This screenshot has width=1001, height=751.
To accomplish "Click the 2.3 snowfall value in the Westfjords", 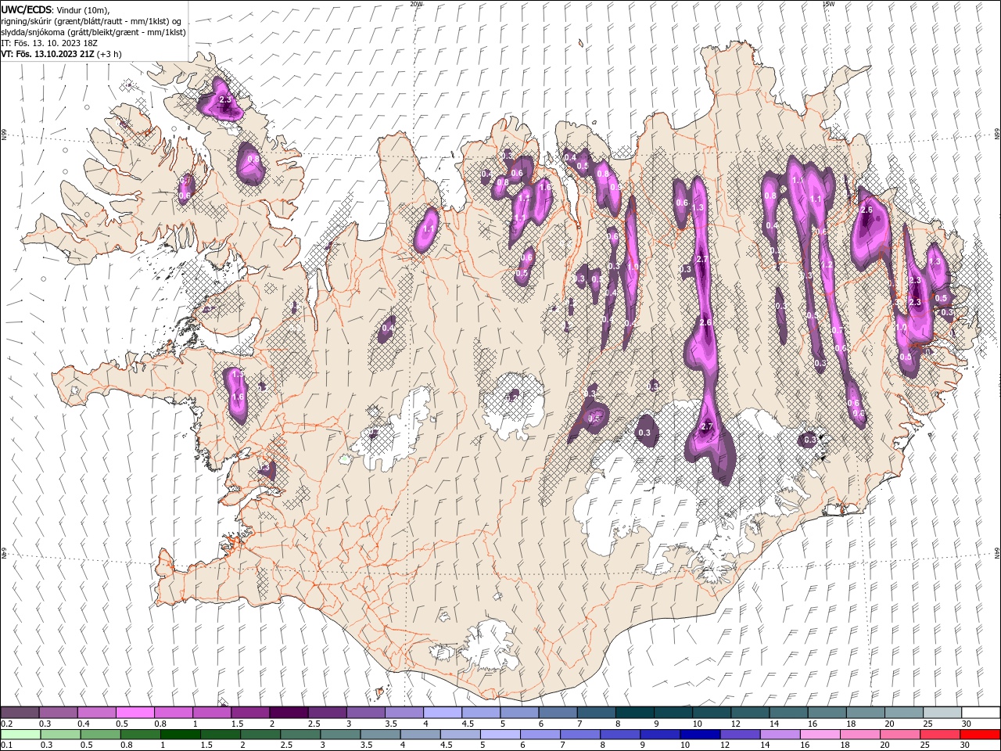I will click(225, 100).
